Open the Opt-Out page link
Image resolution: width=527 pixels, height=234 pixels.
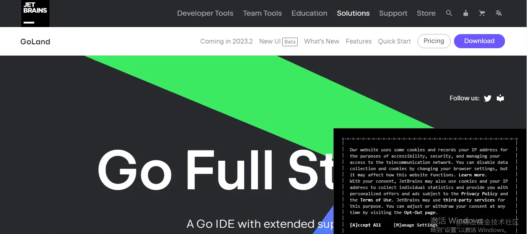pyautogui.click(x=420, y=212)
